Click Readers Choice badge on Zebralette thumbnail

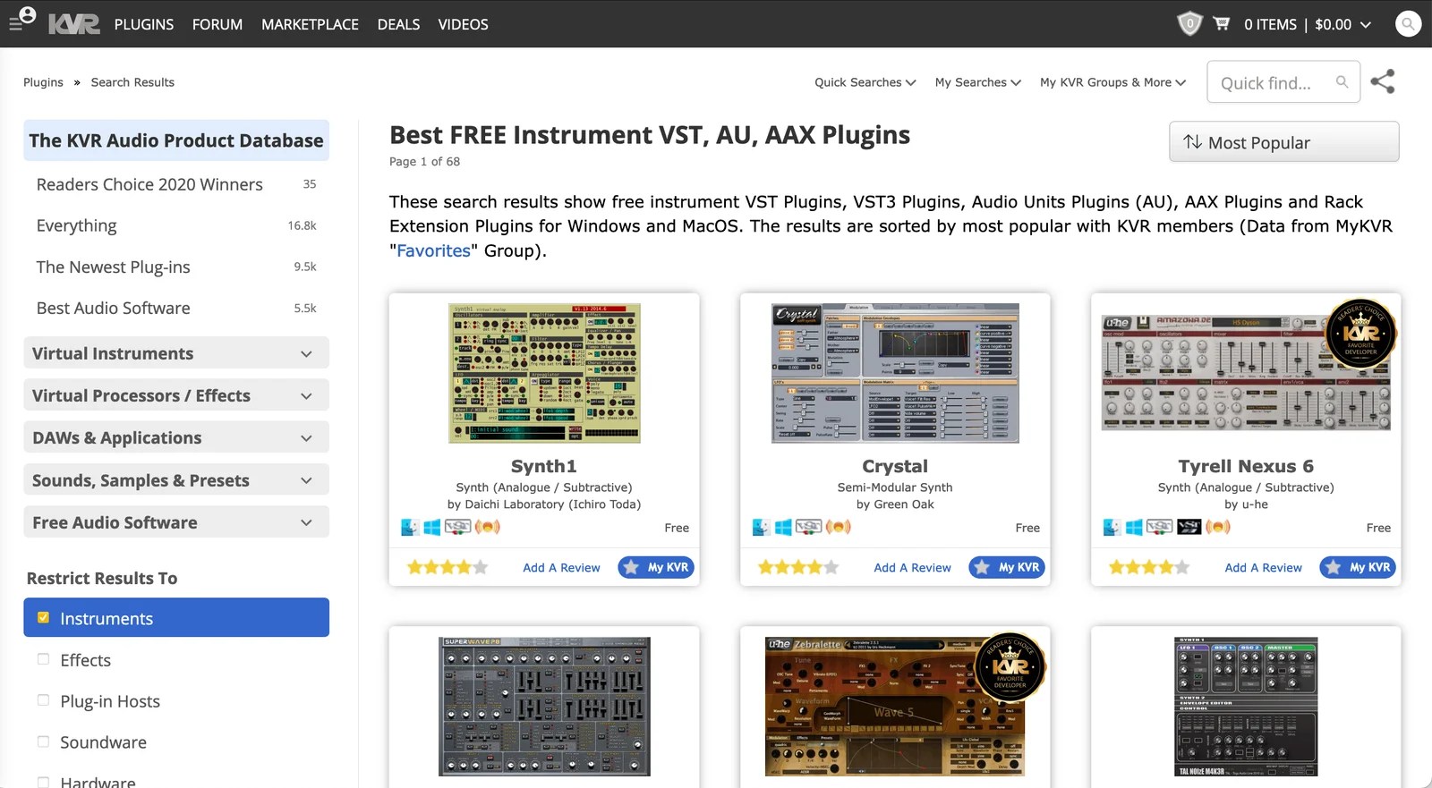[1010, 667]
